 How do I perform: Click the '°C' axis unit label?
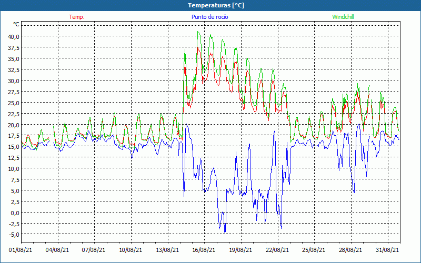[x=16, y=24]
